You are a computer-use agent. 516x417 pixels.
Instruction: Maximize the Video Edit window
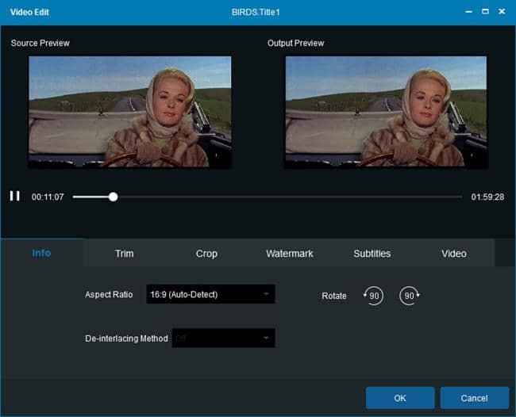[x=485, y=12]
